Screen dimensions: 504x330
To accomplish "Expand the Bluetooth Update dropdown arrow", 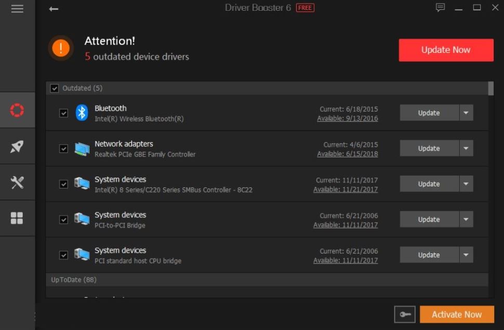I will [466, 113].
